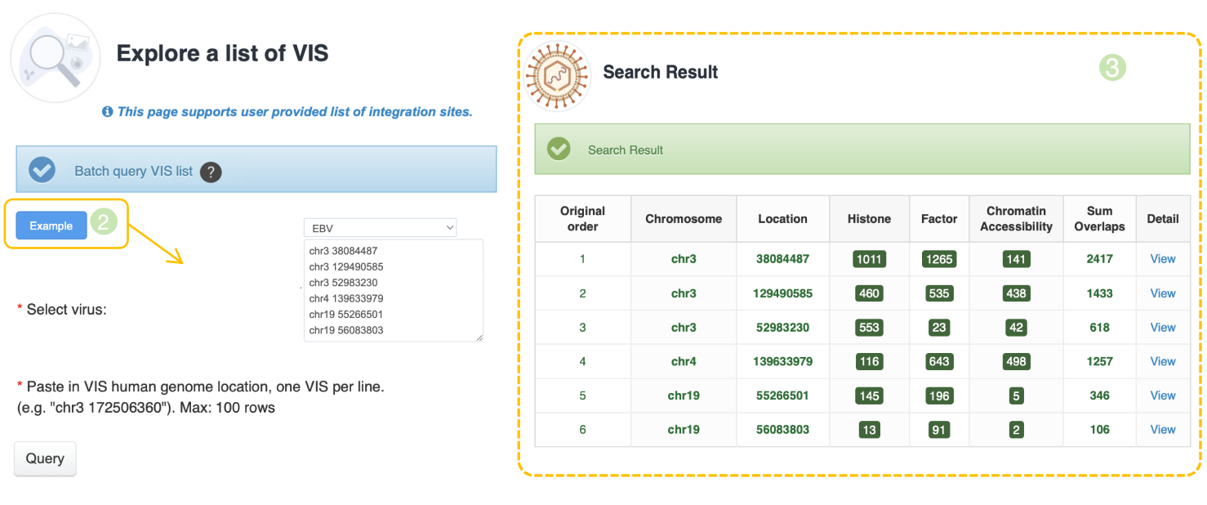Click the green checkmark in Search Result bar

(559, 150)
